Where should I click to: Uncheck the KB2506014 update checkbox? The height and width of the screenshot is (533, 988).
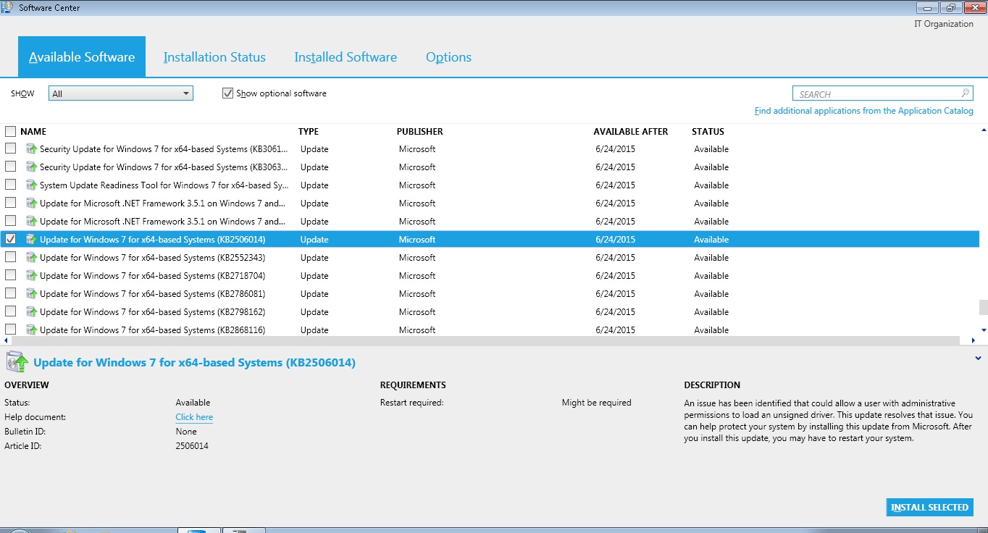11,239
